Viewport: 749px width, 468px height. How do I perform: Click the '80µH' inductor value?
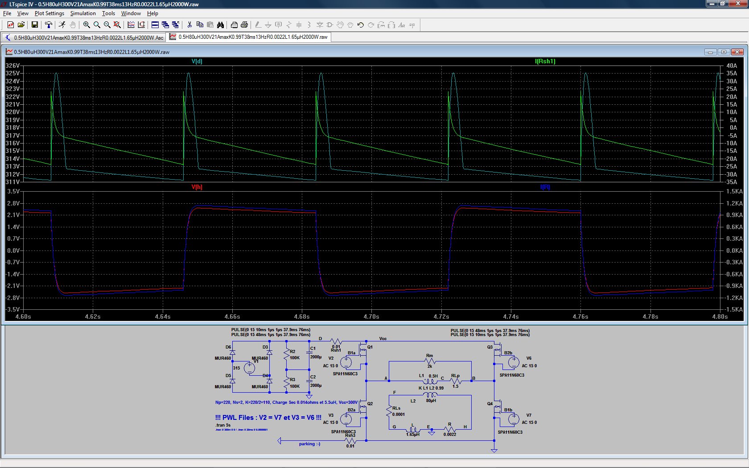pyautogui.click(x=431, y=401)
